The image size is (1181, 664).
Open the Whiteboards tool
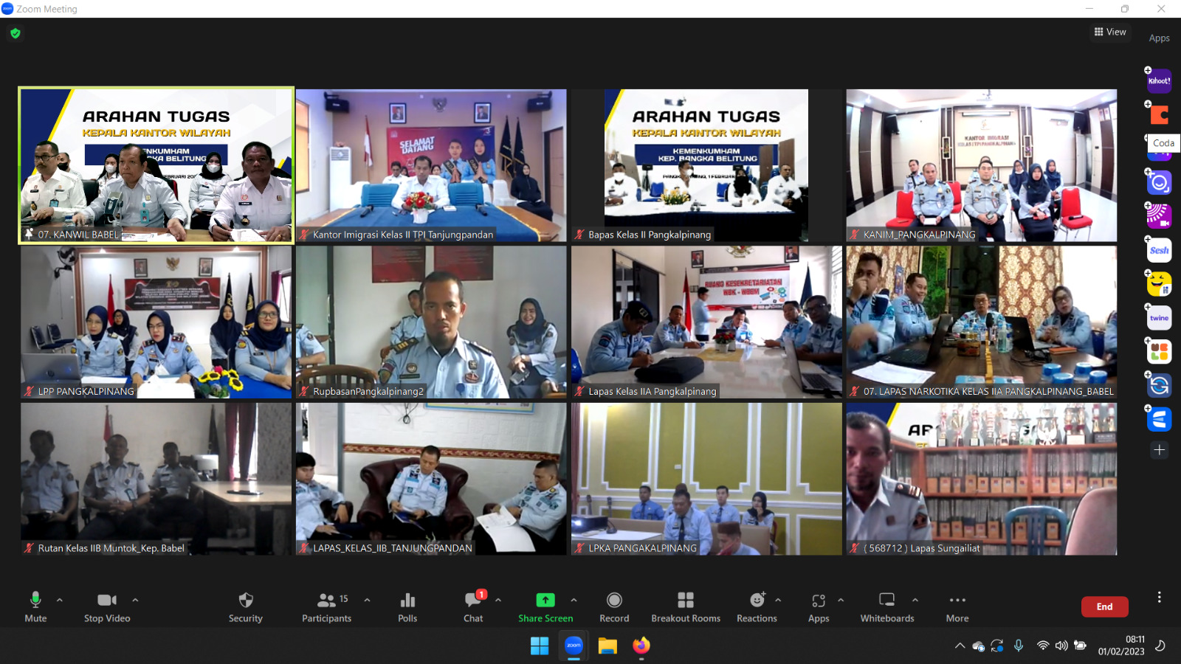click(886, 606)
